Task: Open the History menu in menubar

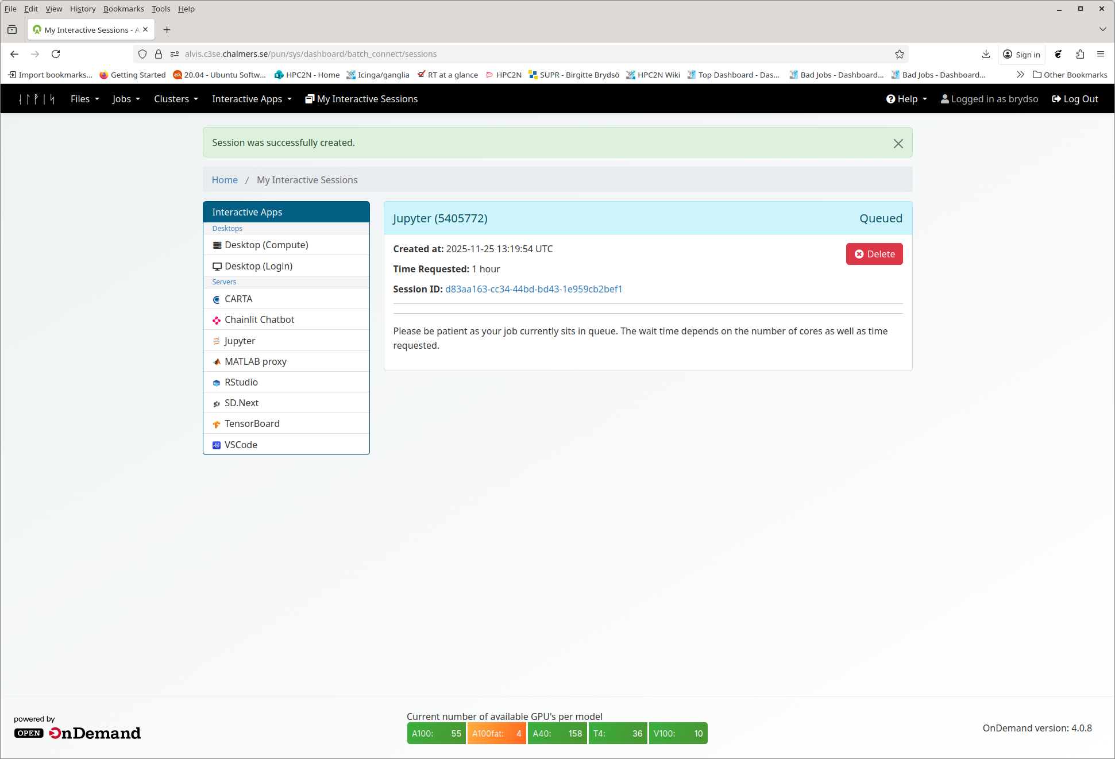Action: pos(83,9)
